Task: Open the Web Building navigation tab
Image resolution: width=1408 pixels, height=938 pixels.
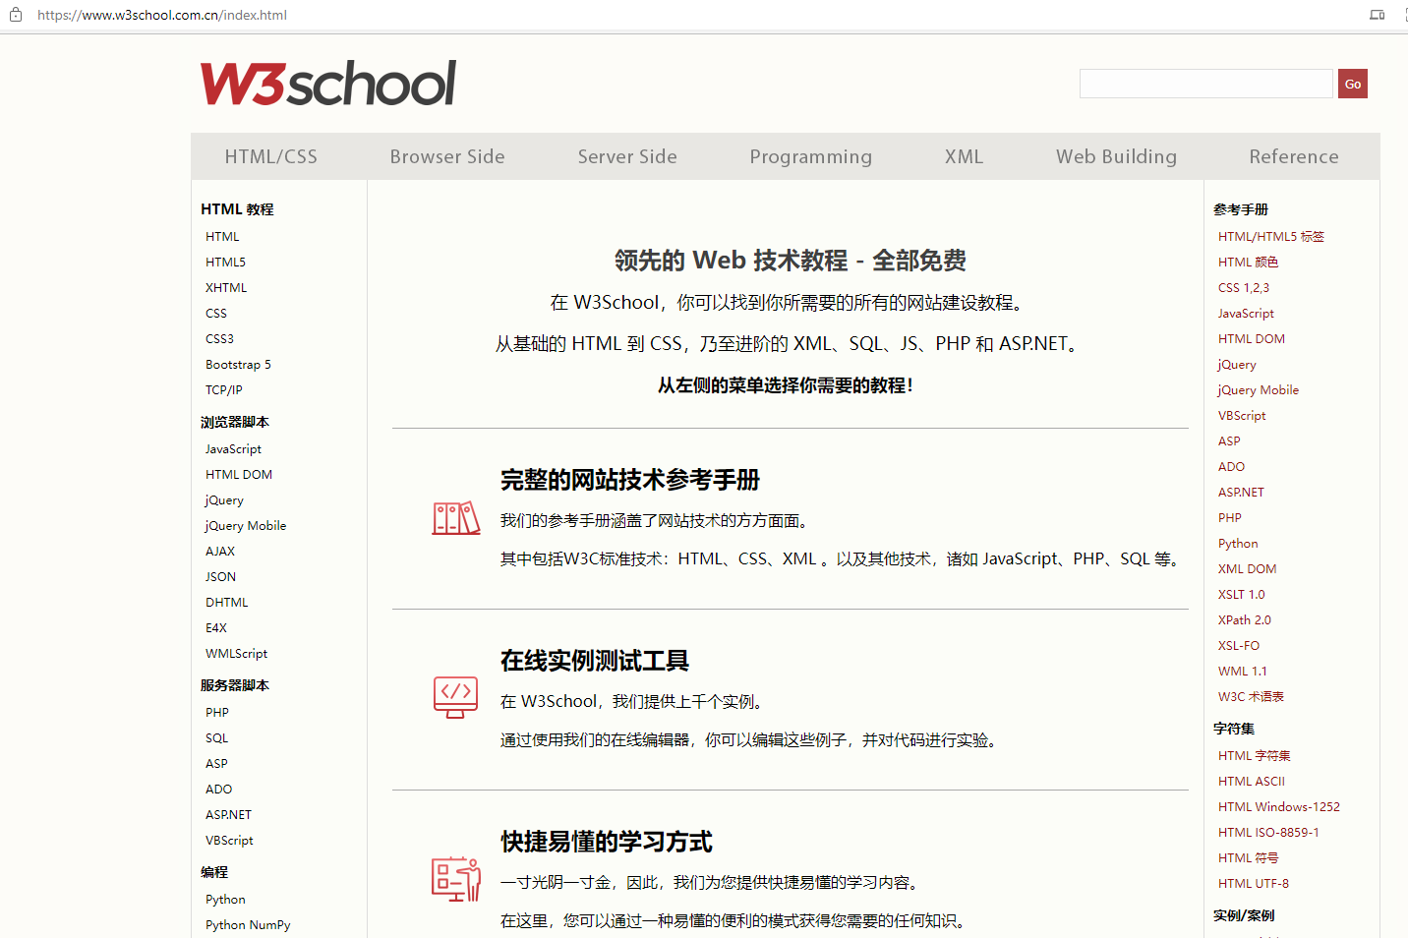Action: click(x=1117, y=156)
